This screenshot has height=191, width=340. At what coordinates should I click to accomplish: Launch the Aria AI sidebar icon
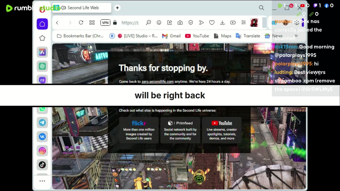point(42,52)
